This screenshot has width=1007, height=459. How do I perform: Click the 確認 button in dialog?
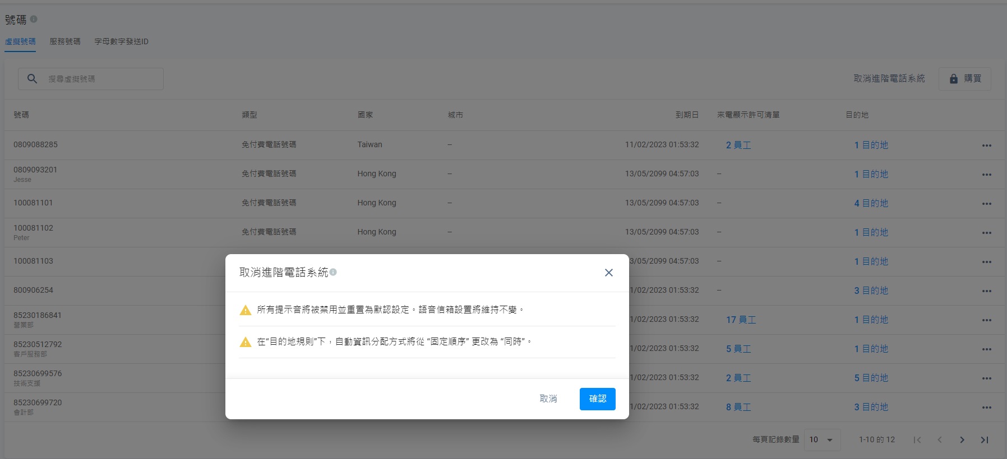(x=597, y=399)
